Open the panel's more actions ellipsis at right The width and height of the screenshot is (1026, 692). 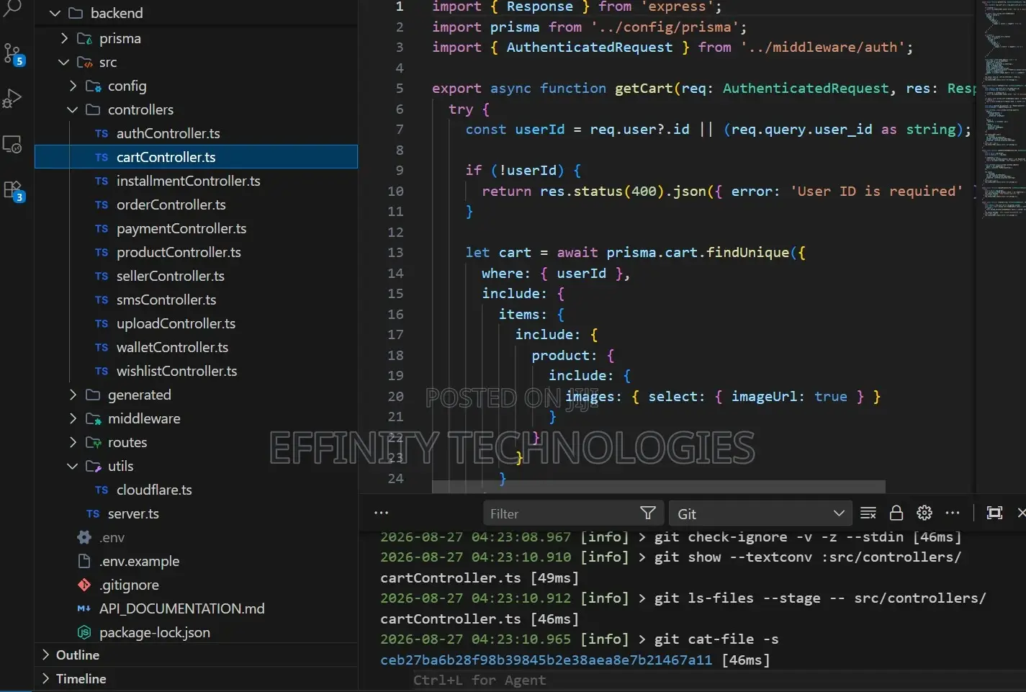point(953,513)
